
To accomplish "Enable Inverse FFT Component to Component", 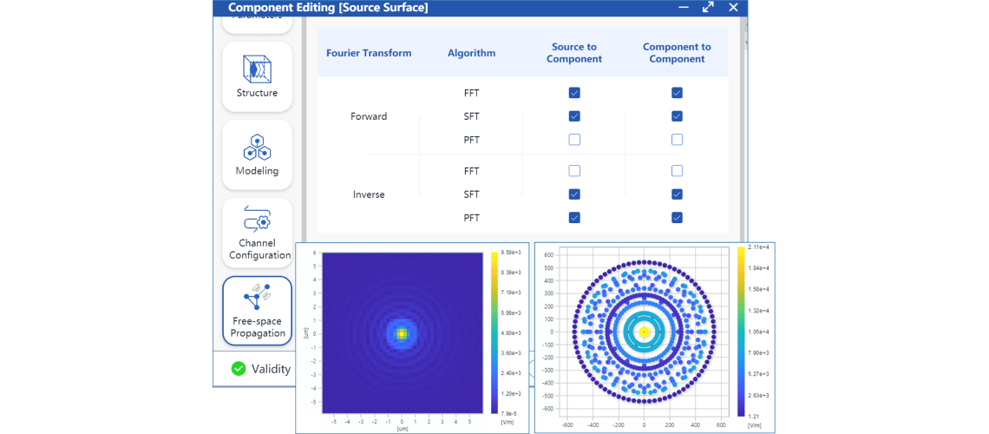I will coord(677,171).
